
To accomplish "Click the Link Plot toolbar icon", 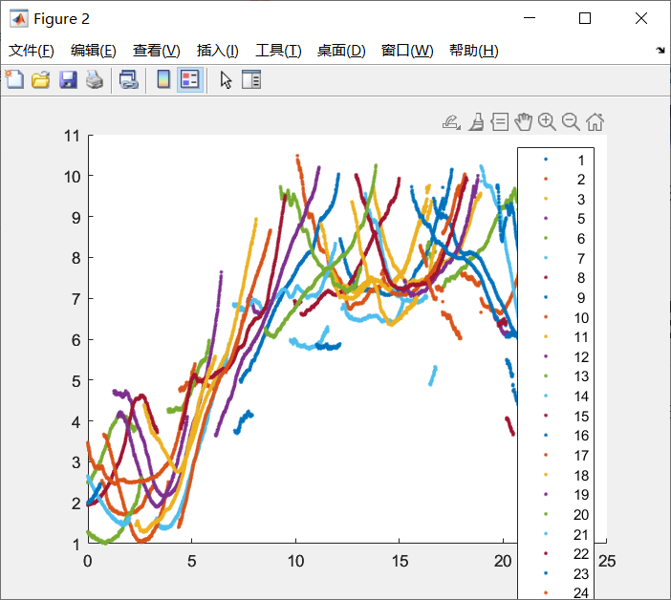I will (x=129, y=79).
